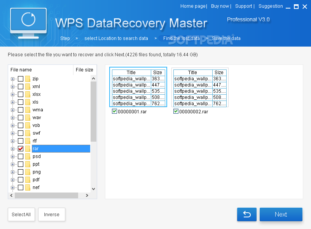The image size is (311, 229).
Task: Click the psd folder icon
Action: pyautogui.click(x=28, y=156)
